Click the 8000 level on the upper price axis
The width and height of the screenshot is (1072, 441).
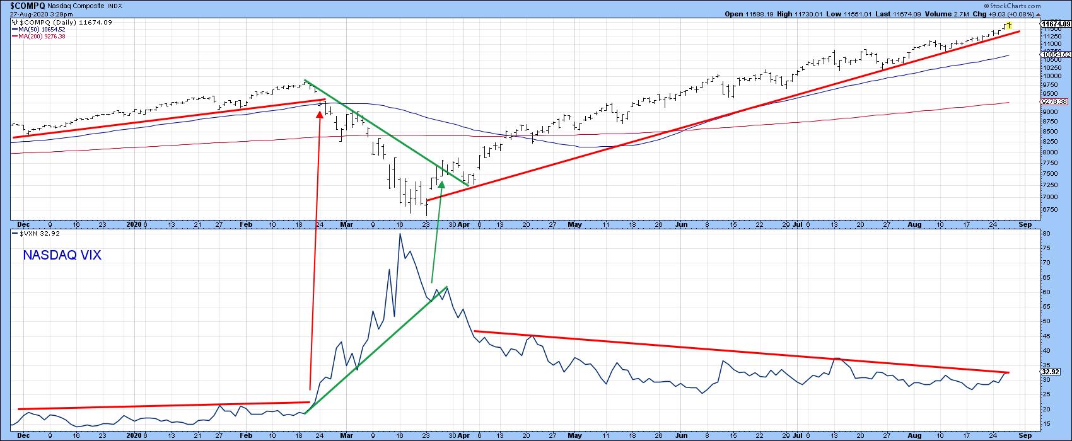coord(1050,152)
